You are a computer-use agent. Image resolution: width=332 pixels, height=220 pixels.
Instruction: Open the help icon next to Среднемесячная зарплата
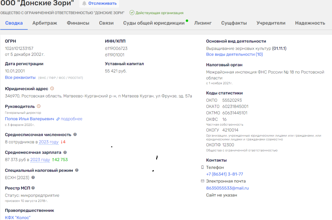pyautogui.click(x=65, y=152)
